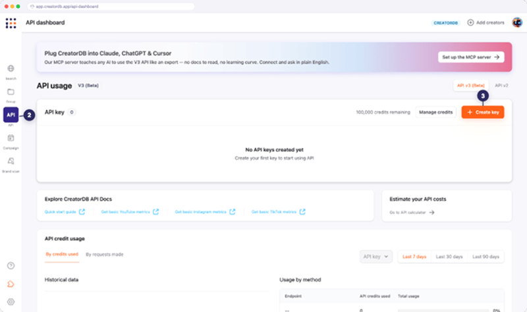Open Quick start guide link

(x=61, y=212)
